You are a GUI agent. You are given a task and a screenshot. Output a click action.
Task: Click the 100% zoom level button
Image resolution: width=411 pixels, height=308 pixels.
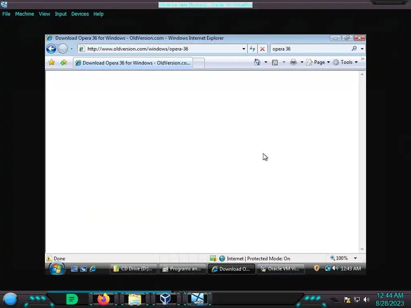click(x=339, y=258)
